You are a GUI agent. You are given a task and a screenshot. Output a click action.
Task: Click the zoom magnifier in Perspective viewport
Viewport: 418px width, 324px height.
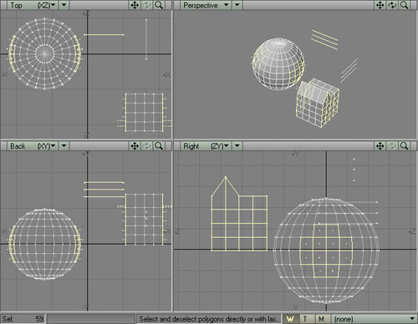click(405, 5)
